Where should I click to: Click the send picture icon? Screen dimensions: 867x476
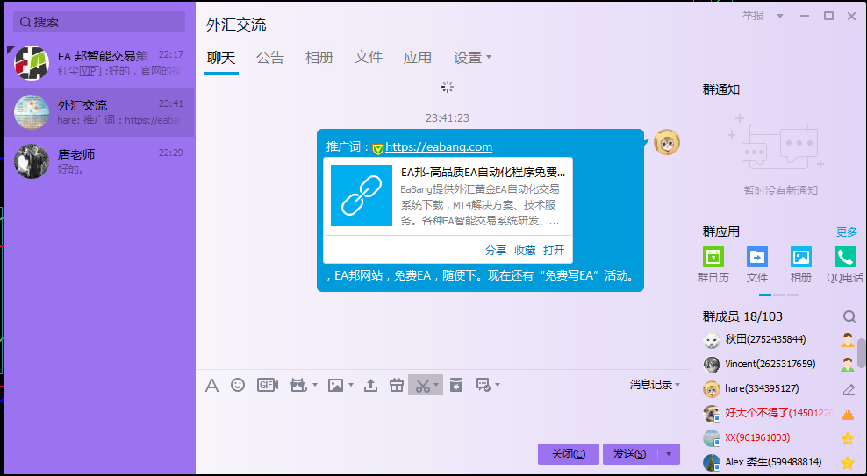pyautogui.click(x=335, y=385)
